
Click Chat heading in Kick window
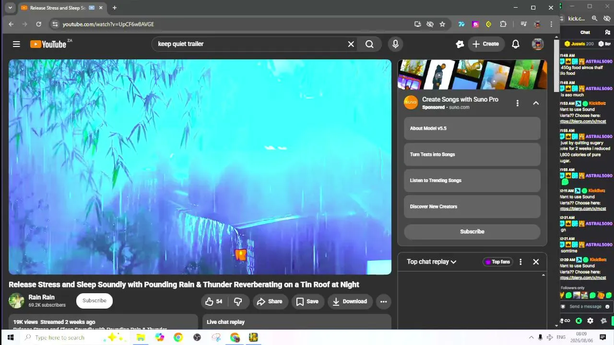[x=585, y=33]
